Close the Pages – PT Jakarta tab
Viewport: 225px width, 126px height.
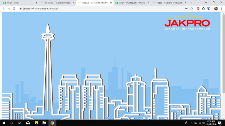pos(186,3)
